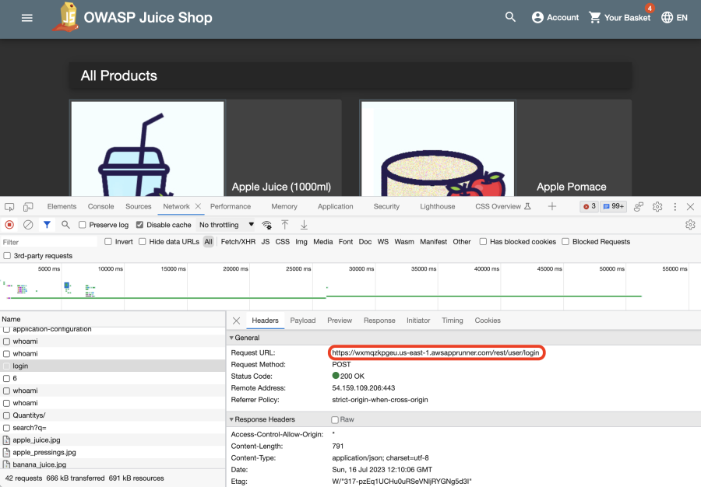Uncheck Disable cache checkbox

coord(140,225)
